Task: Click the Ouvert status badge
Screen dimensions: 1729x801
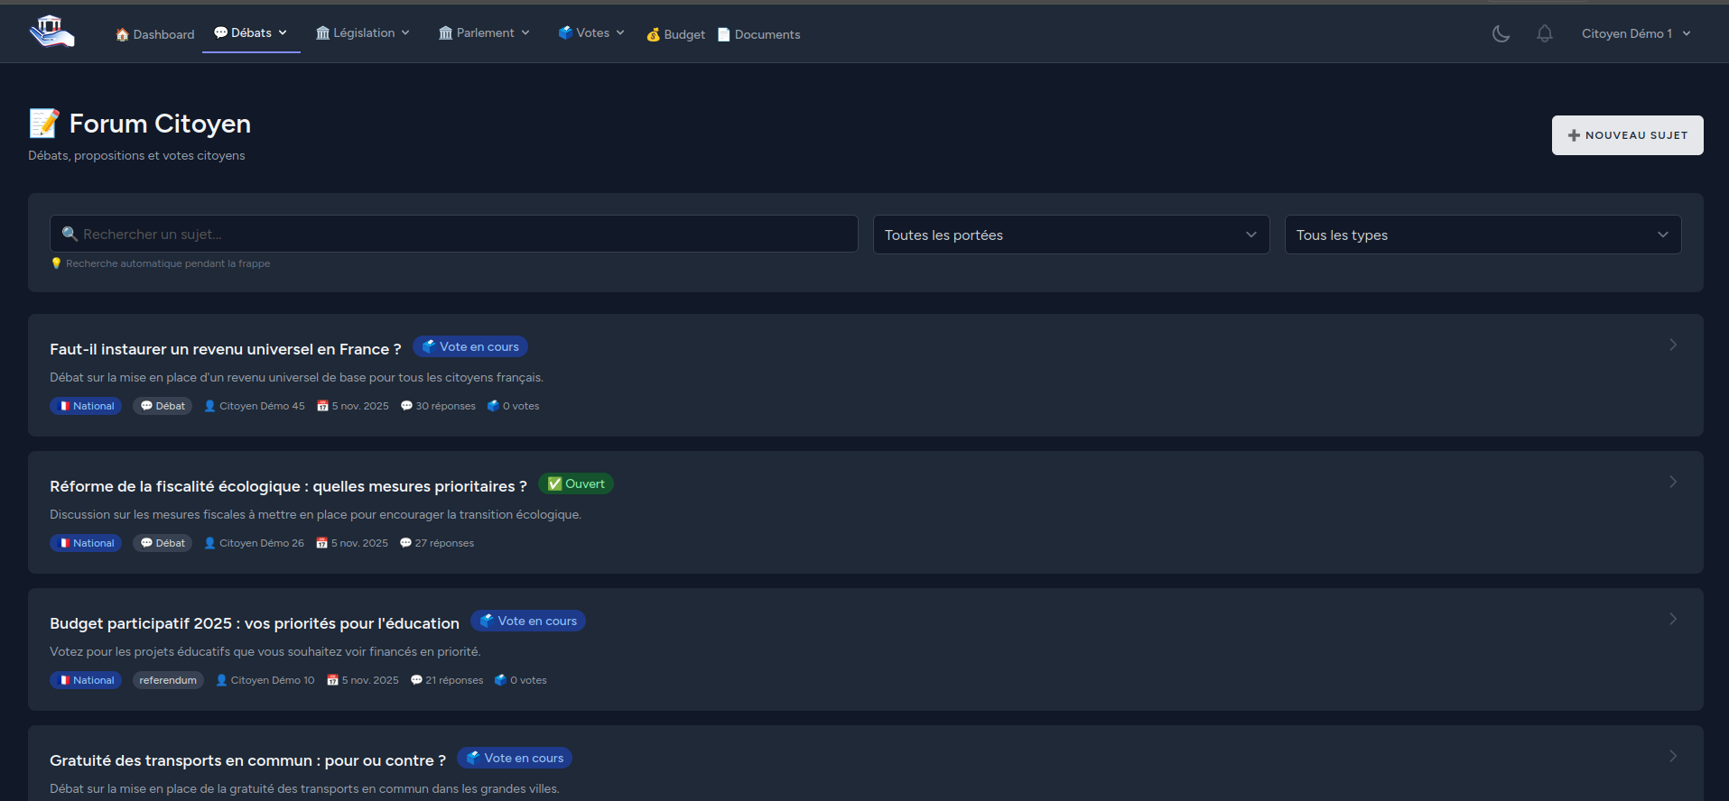Action: 576,483
